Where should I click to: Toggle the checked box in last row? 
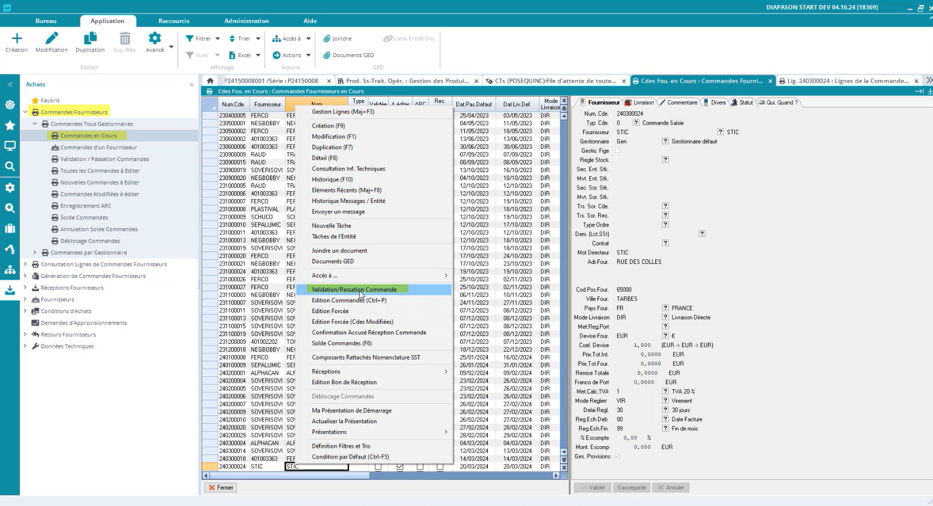coord(400,466)
